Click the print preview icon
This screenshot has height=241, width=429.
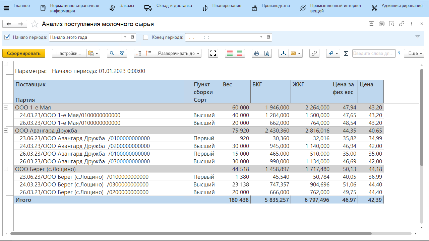(x=267, y=53)
